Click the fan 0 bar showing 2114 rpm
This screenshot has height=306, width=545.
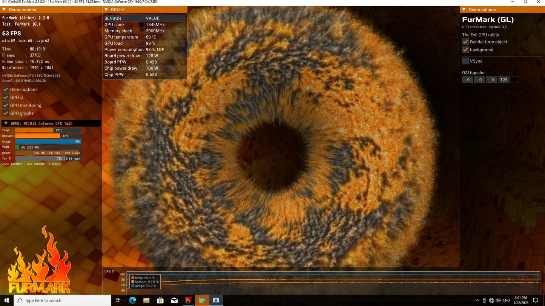[48, 158]
